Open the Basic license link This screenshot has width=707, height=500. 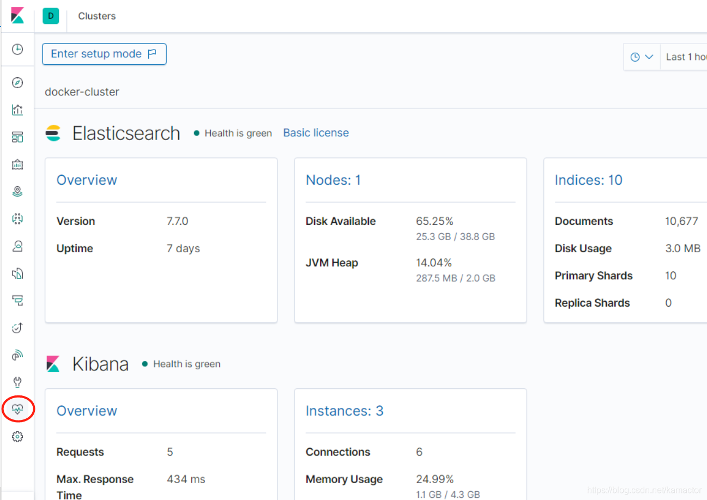pyautogui.click(x=316, y=132)
